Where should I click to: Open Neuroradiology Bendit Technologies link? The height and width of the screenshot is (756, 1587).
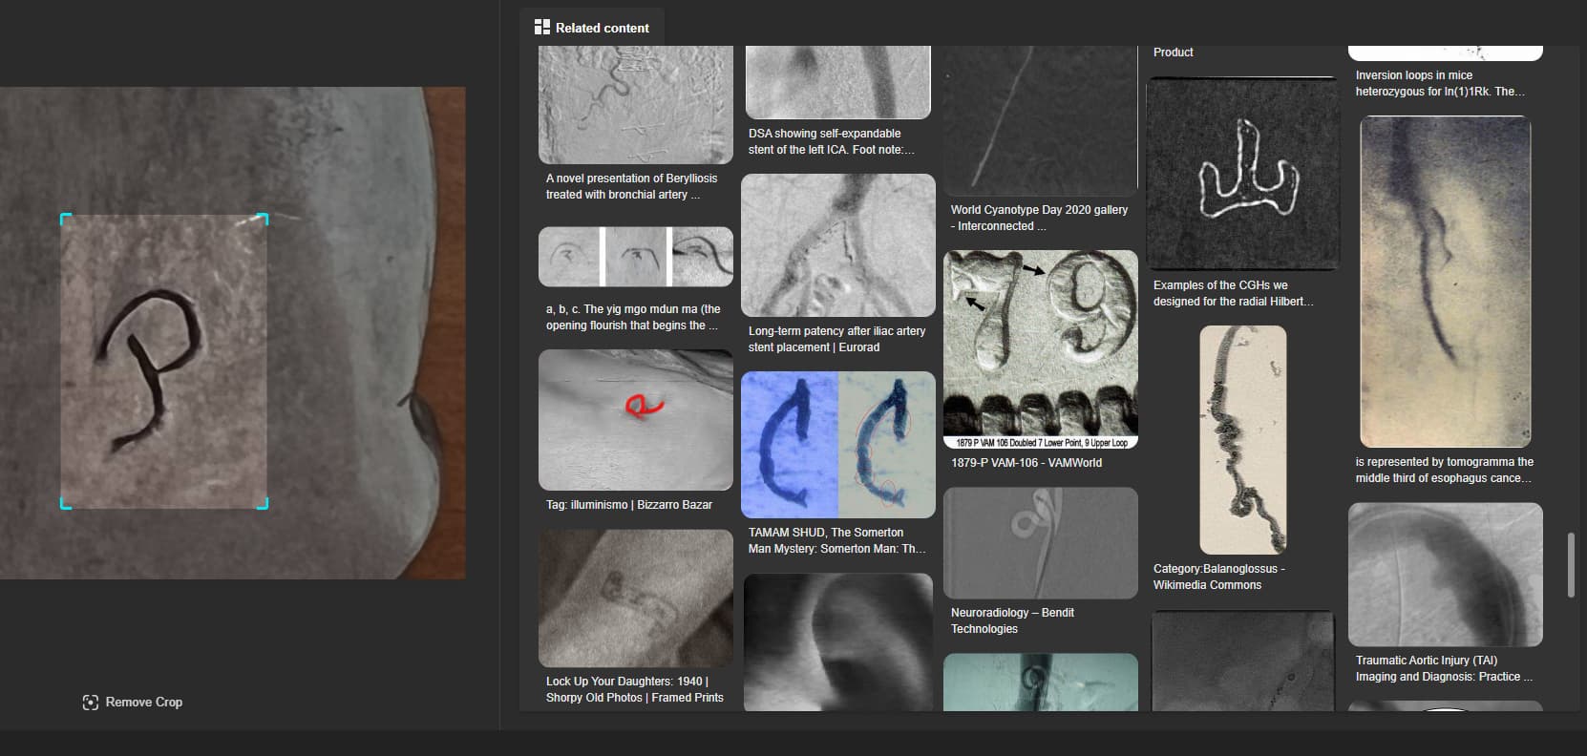point(1012,620)
